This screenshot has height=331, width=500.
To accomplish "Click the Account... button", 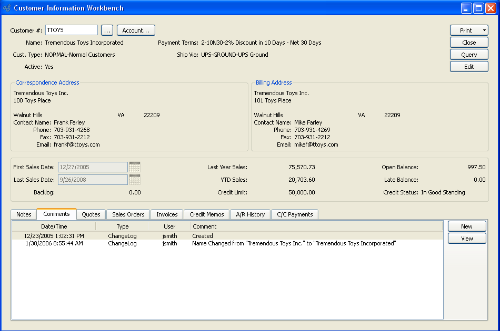I will point(136,30).
